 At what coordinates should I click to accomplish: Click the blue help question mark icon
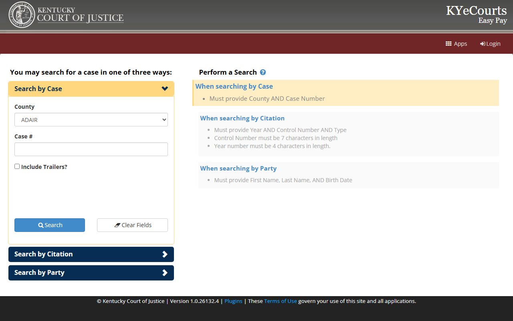263,72
